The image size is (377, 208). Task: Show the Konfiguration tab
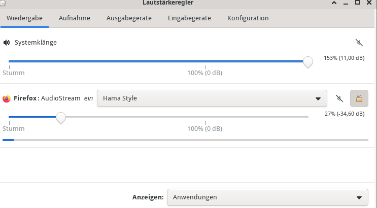[x=248, y=18]
